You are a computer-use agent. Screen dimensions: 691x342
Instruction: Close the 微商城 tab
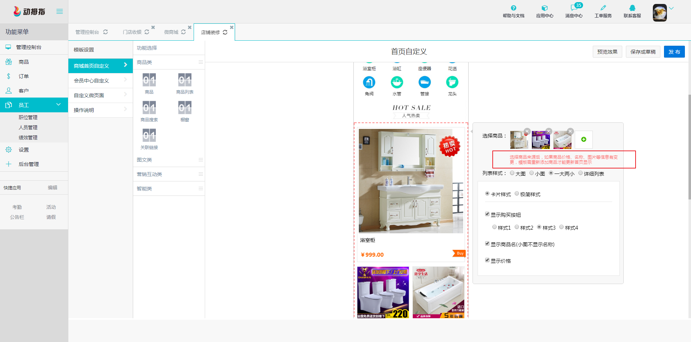click(190, 27)
